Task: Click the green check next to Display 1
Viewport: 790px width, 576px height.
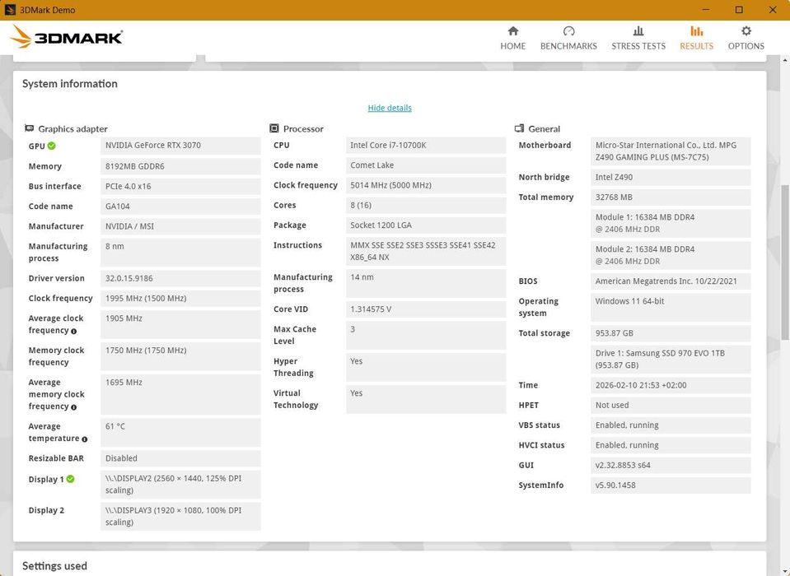Action: [70, 479]
